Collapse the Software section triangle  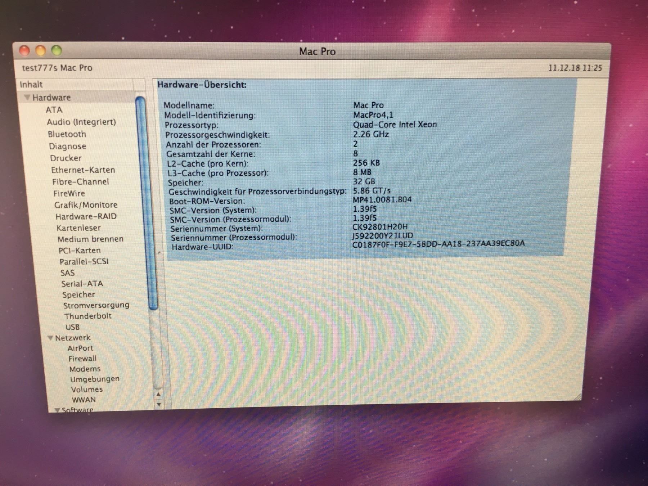tap(57, 410)
